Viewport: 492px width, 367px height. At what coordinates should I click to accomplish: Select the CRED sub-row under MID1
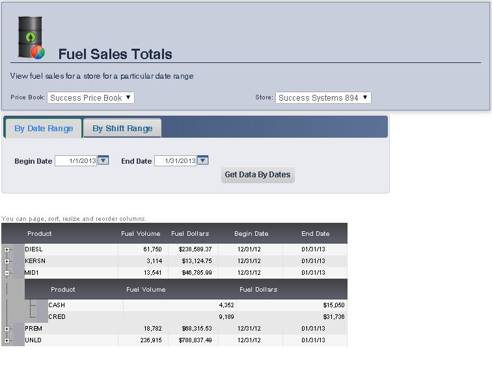pos(57,317)
